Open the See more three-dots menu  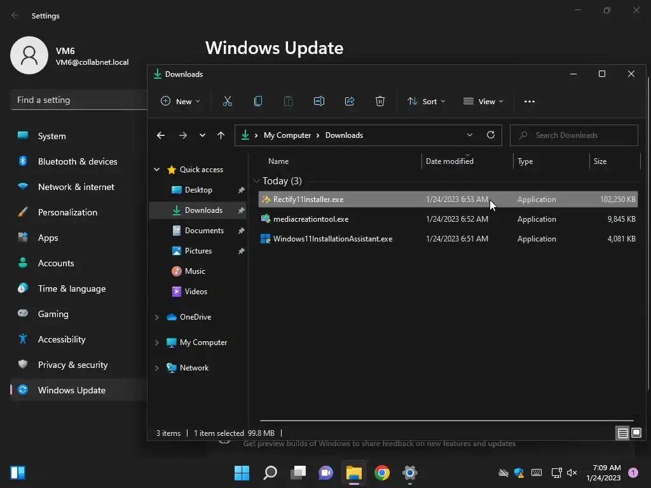tap(530, 101)
